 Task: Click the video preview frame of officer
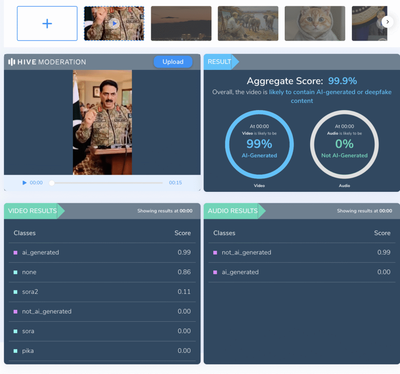102,122
